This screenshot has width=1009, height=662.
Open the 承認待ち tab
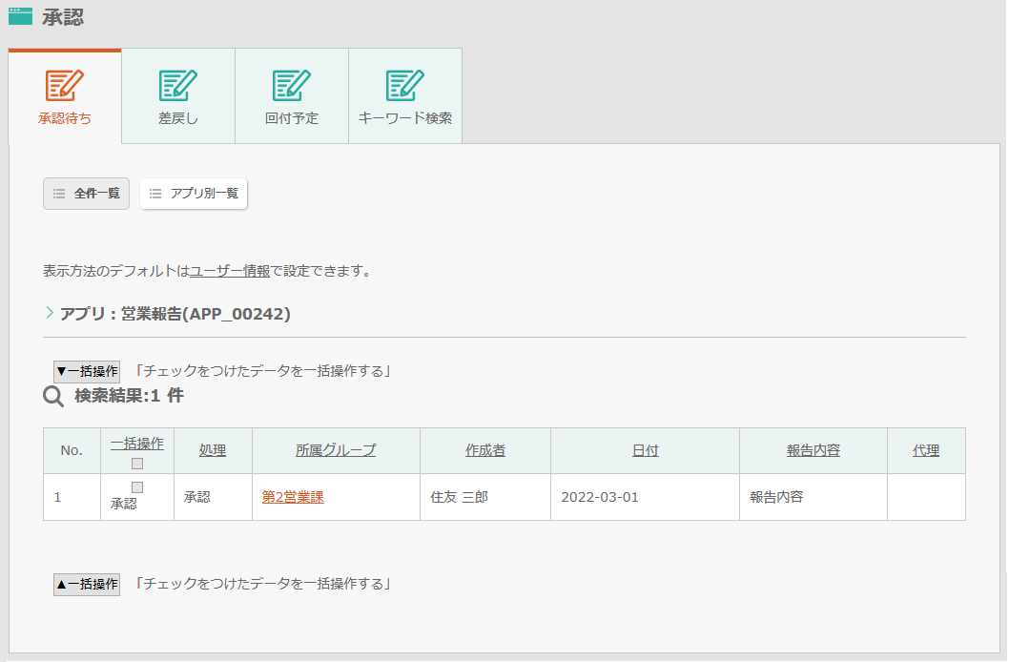click(64, 95)
